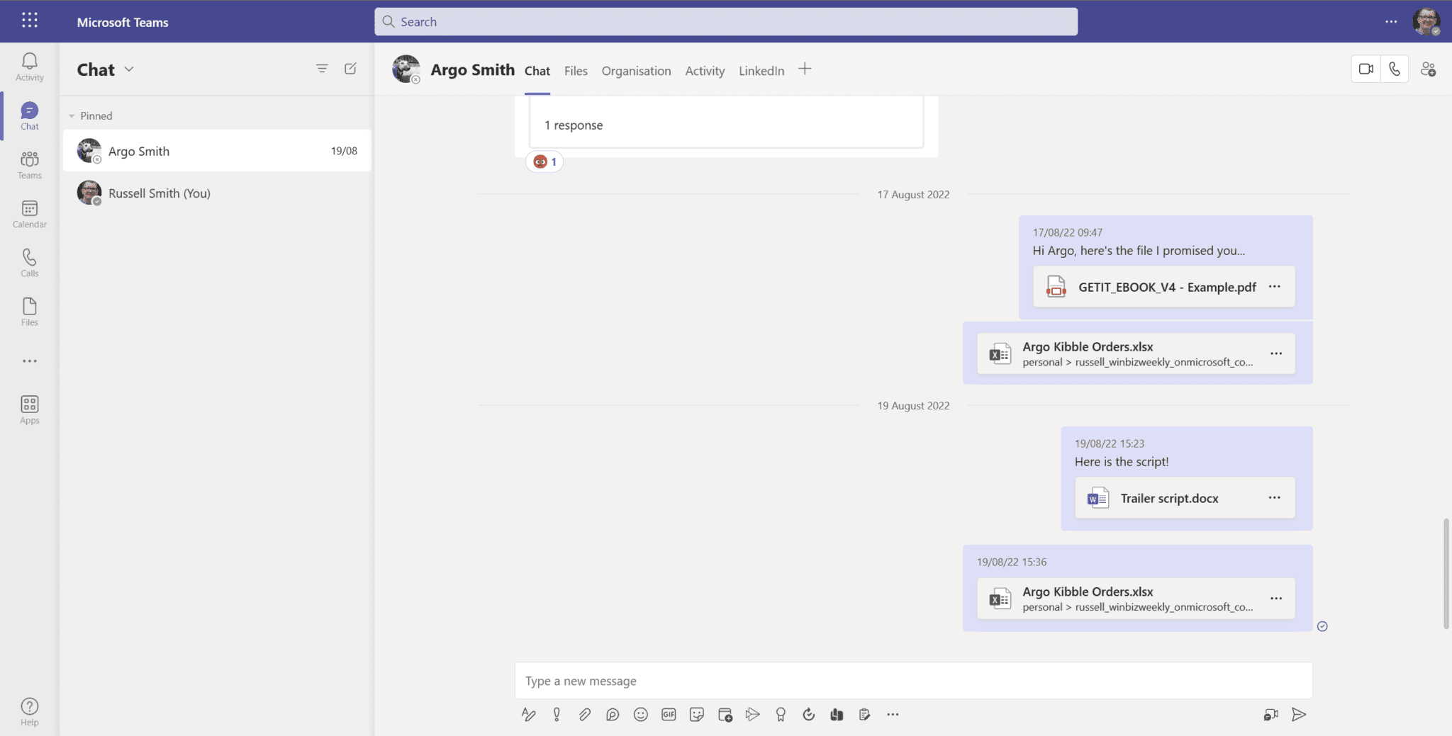This screenshot has width=1452, height=736.
Task: Switch to the Organisation tab
Action: pos(636,71)
